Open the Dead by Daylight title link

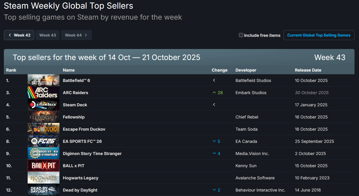click(80, 190)
